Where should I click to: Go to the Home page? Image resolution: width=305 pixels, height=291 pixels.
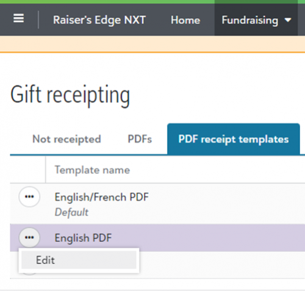pyautogui.click(x=185, y=20)
